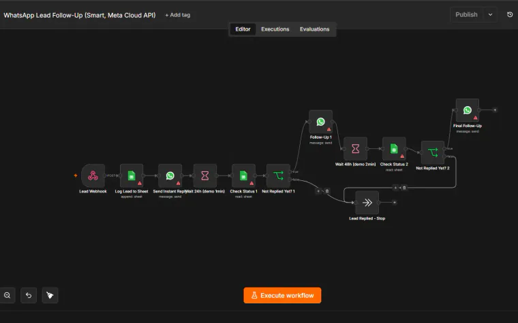Open the workflow history clock icon

click(x=510, y=14)
